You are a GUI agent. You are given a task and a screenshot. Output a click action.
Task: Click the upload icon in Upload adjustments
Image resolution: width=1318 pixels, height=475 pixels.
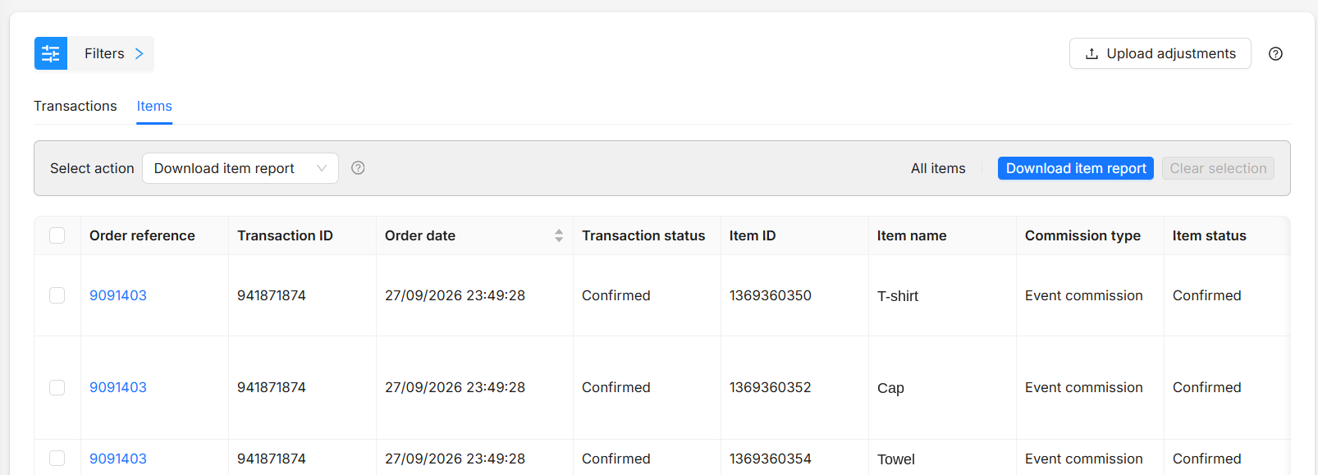pos(1091,53)
